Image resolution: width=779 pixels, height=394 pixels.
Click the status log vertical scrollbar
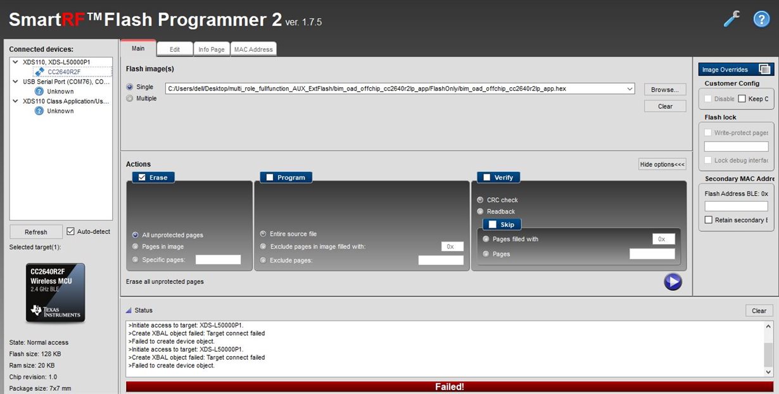[768, 349]
